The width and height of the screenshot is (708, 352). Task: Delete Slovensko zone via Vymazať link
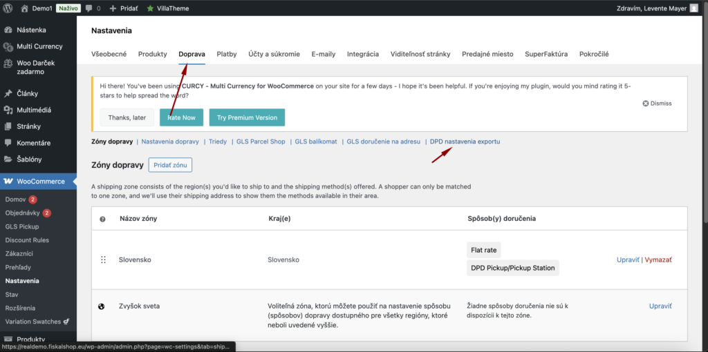pos(658,260)
